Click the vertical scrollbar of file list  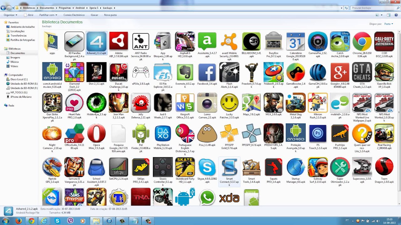pyautogui.click(x=399, y=112)
